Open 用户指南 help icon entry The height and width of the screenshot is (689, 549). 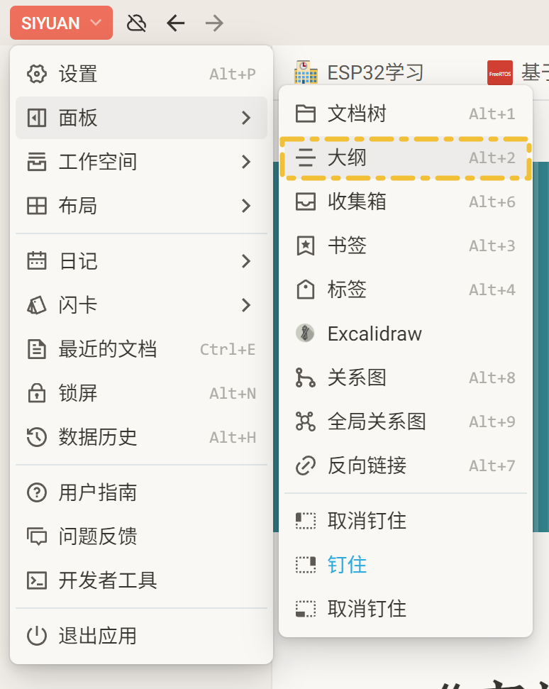point(36,492)
